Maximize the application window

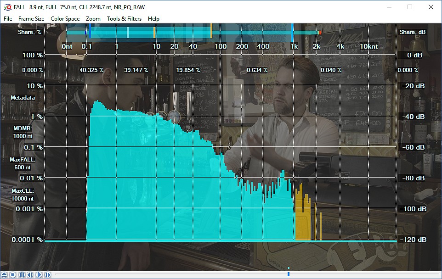click(x=409, y=7)
